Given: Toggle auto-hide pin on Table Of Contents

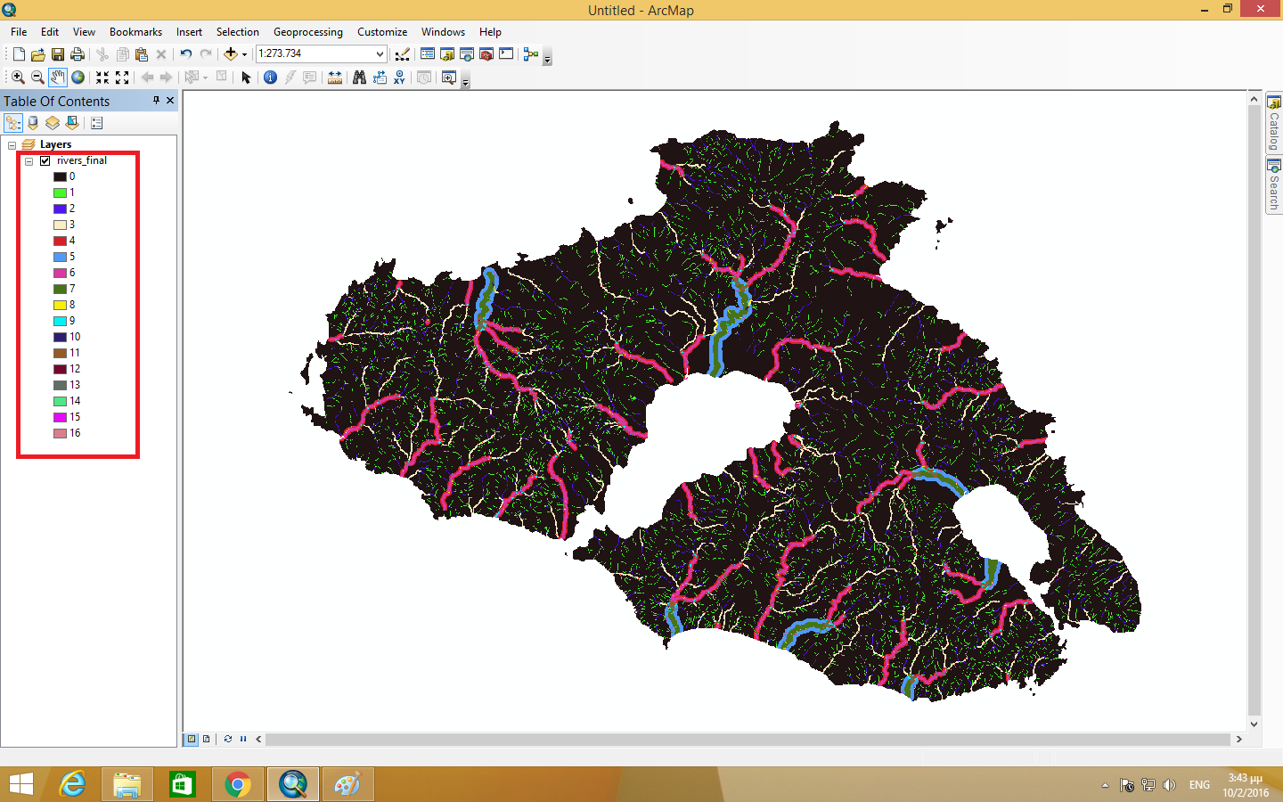Looking at the screenshot, I should click(x=156, y=101).
